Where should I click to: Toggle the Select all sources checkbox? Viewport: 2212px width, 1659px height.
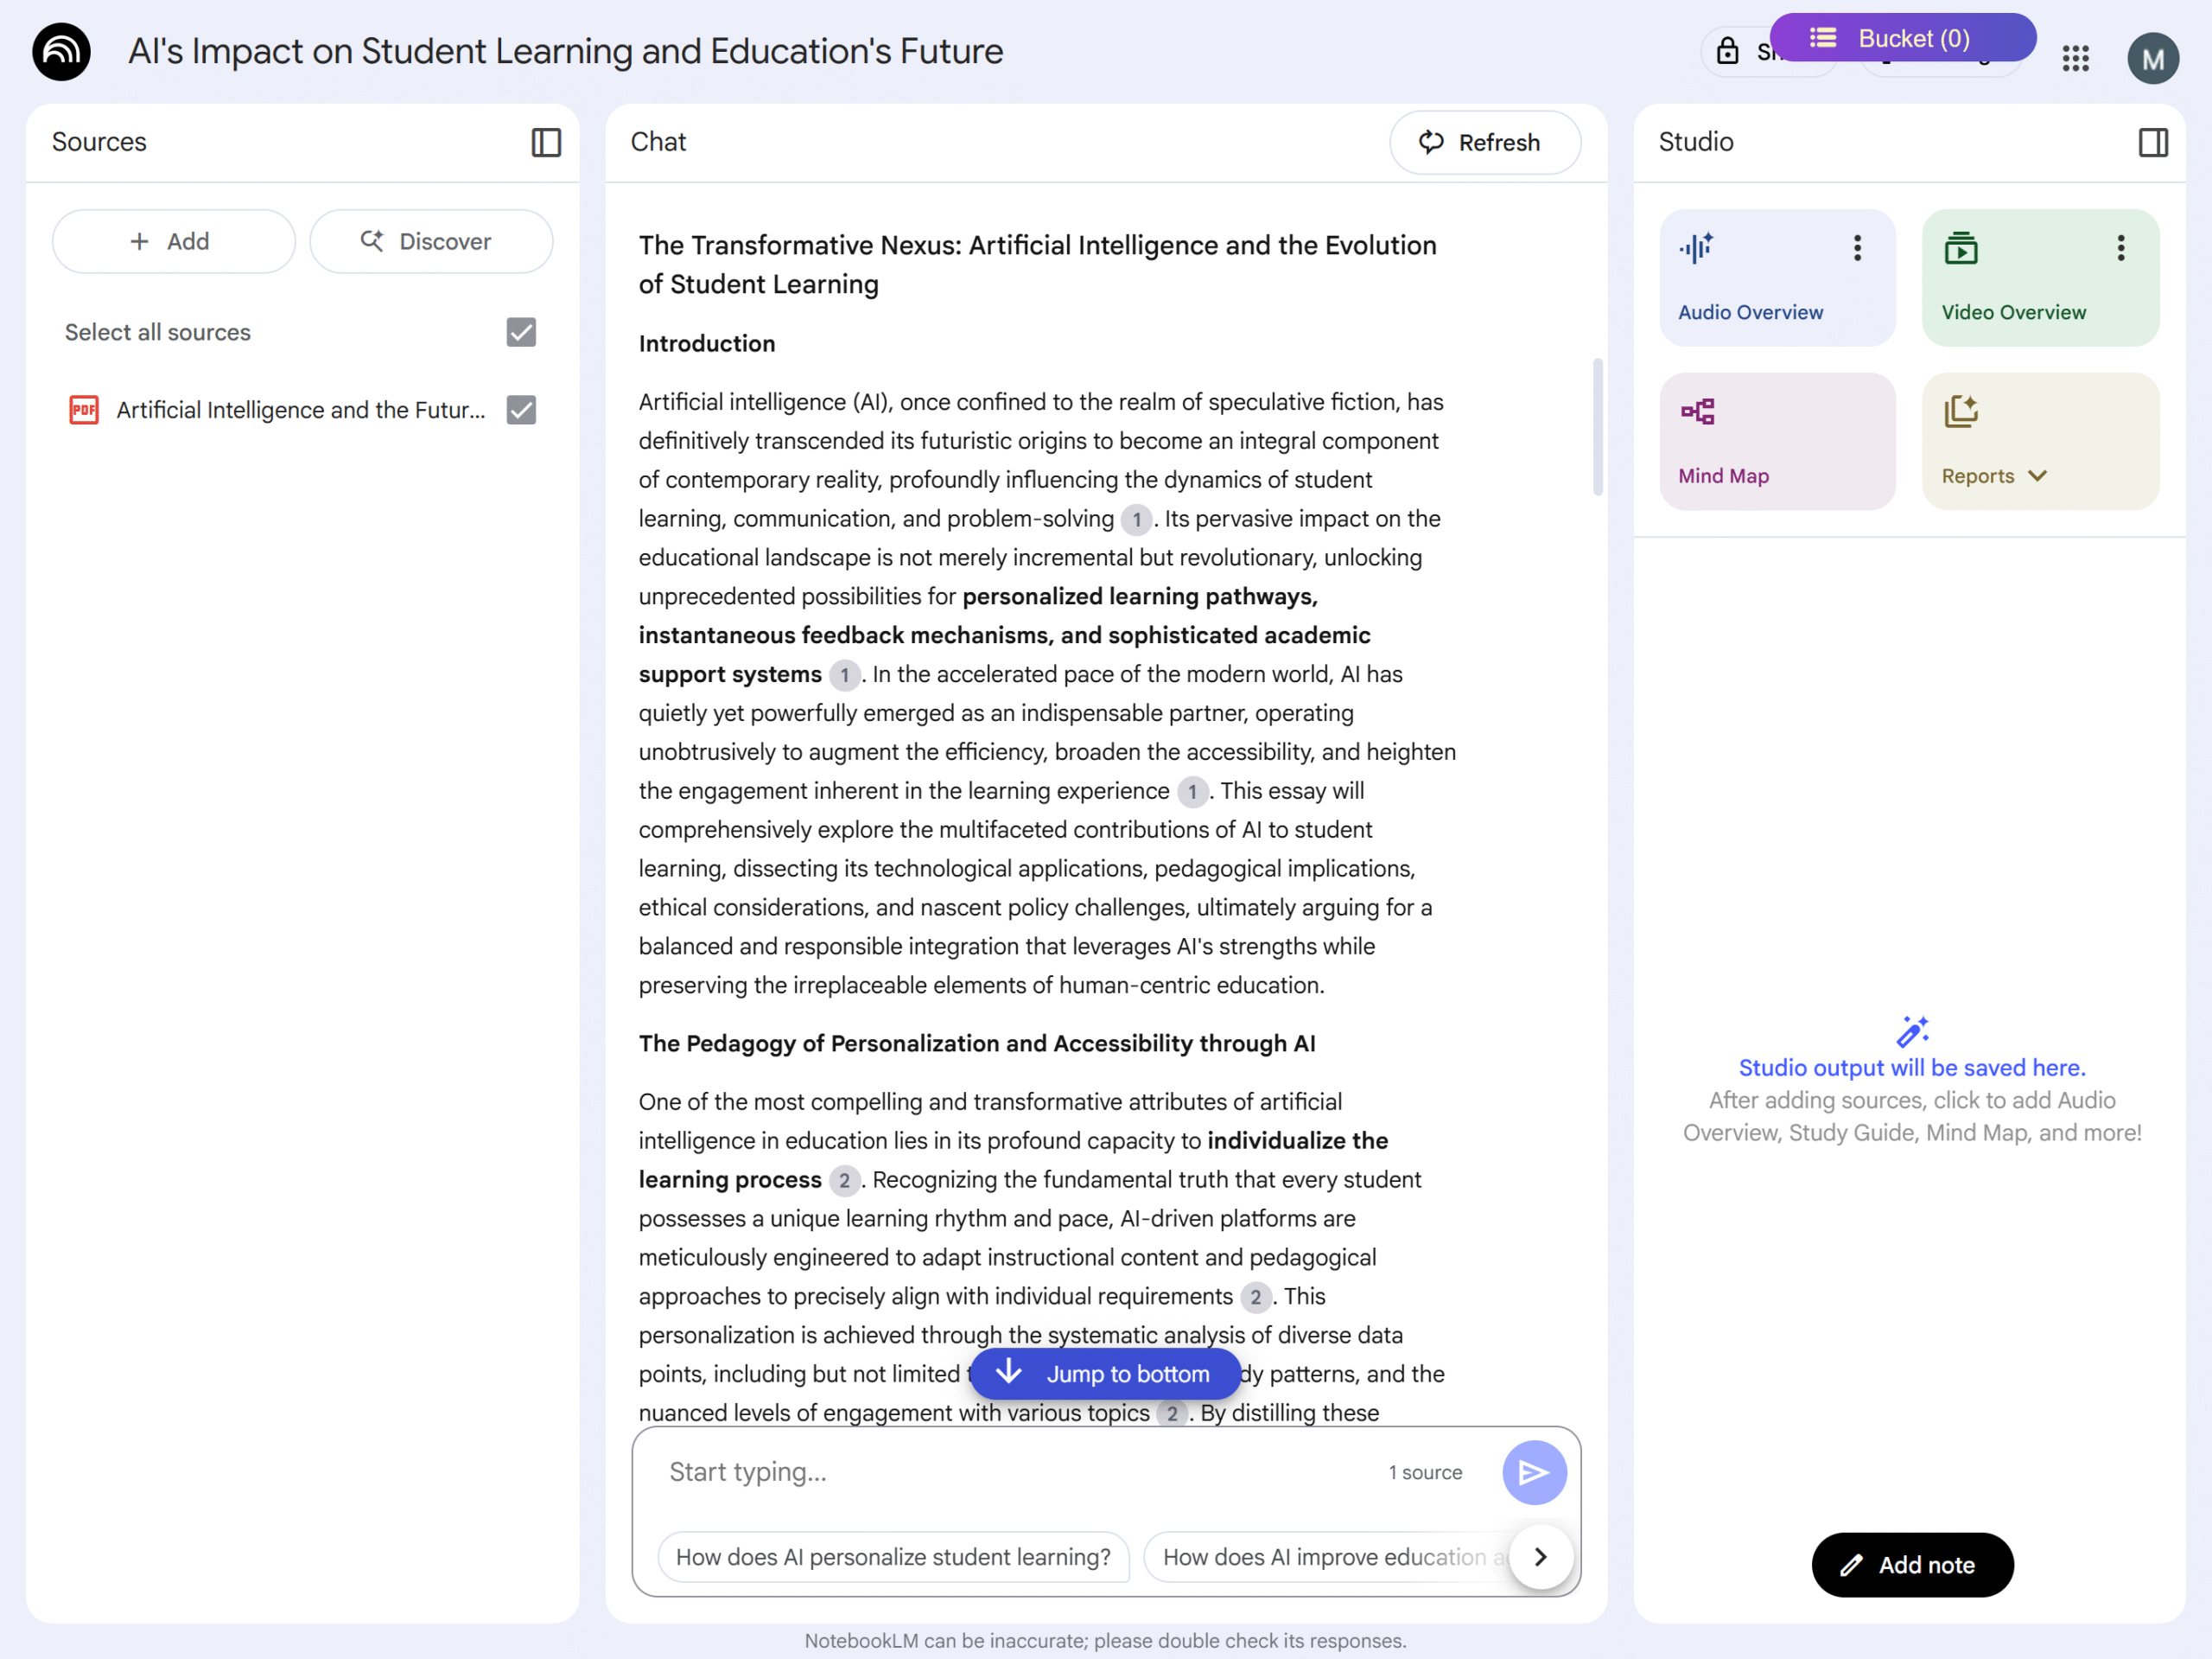pos(521,332)
